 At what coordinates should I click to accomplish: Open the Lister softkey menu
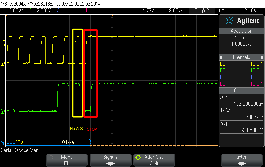[x=241, y=160]
